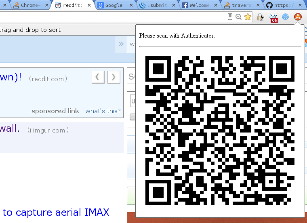Click the next arrow on sponsored link
The image size is (307, 223).
[114, 77]
